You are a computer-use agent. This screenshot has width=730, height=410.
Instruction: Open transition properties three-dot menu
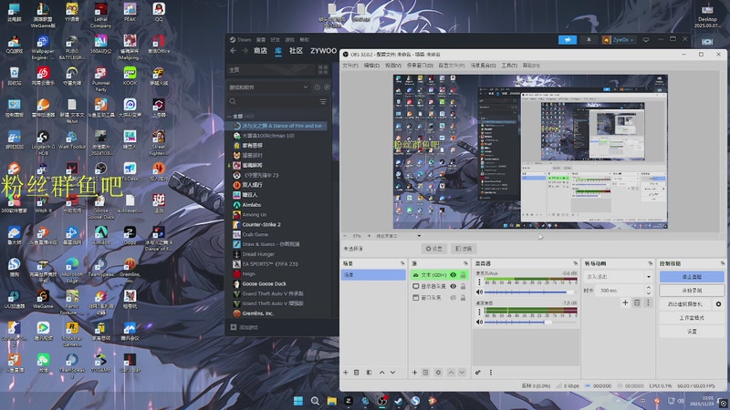point(648,302)
